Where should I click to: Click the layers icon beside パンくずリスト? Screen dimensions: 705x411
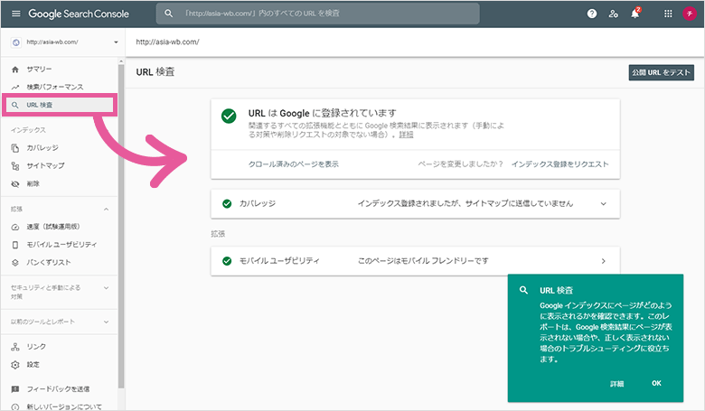click(15, 263)
